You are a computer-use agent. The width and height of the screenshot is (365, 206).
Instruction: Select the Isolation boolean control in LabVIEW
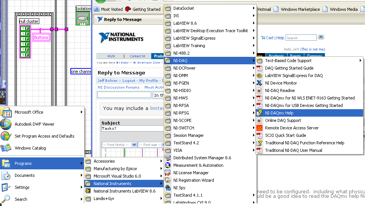pos(83,18)
